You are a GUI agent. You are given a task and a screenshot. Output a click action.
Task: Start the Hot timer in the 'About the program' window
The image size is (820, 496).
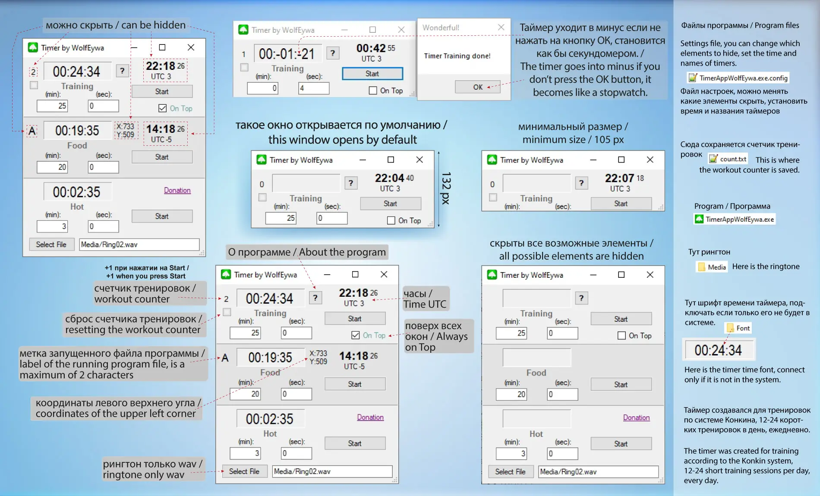(x=355, y=443)
